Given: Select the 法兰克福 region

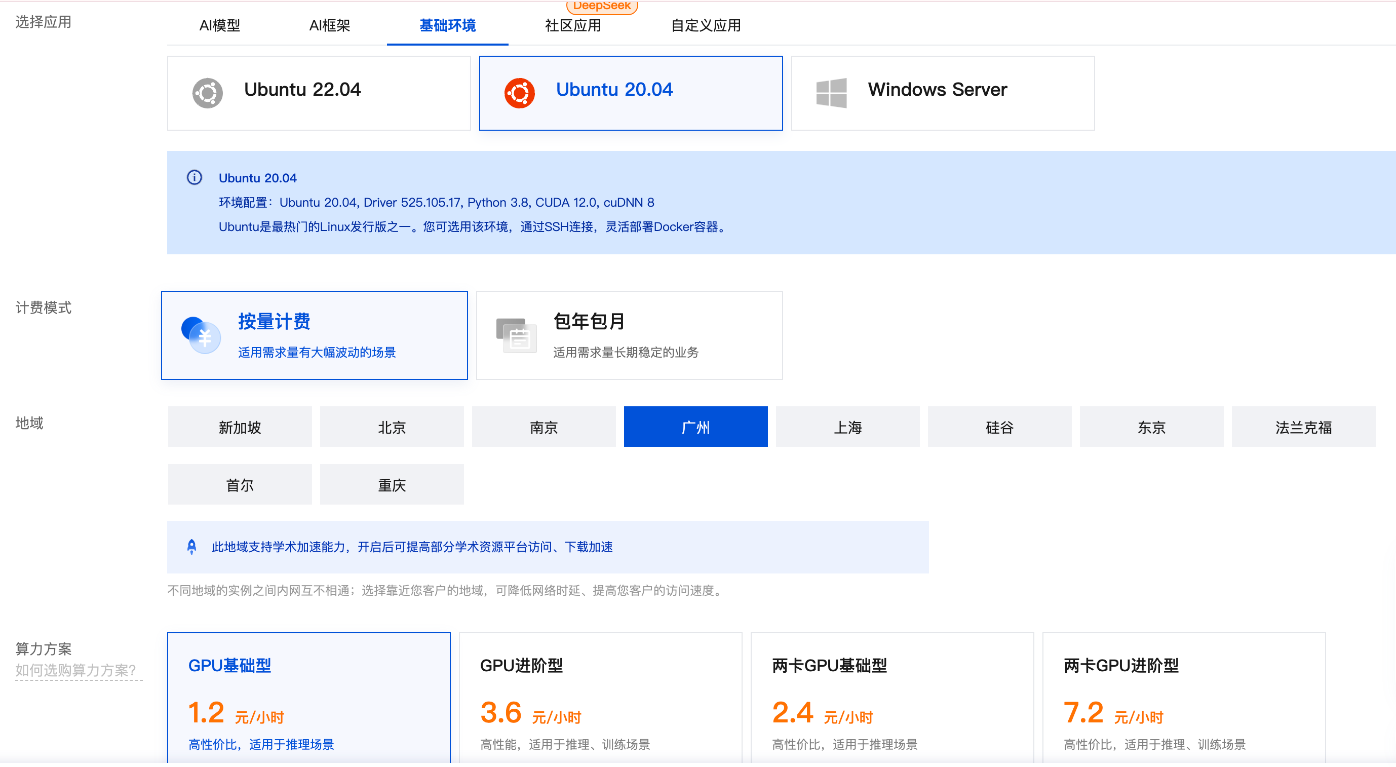Looking at the screenshot, I should pyautogui.click(x=1304, y=427).
